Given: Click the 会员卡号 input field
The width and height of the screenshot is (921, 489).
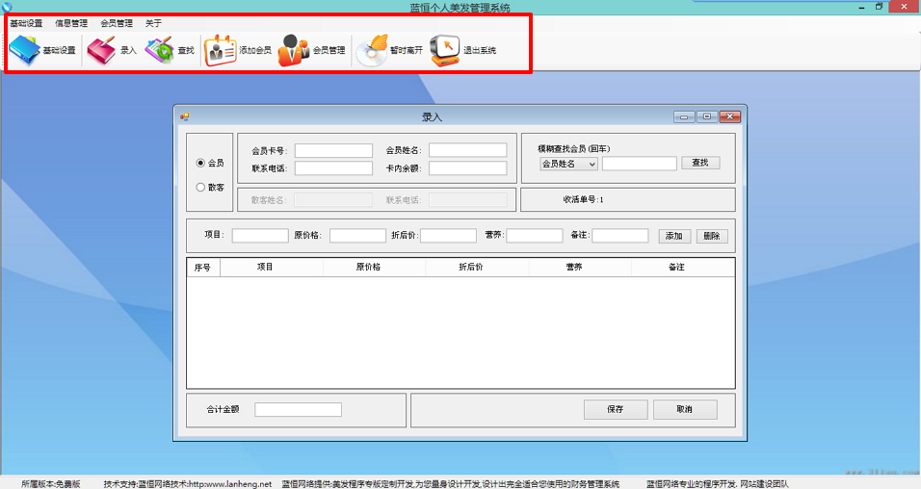Looking at the screenshot, I should coord(333,150).
